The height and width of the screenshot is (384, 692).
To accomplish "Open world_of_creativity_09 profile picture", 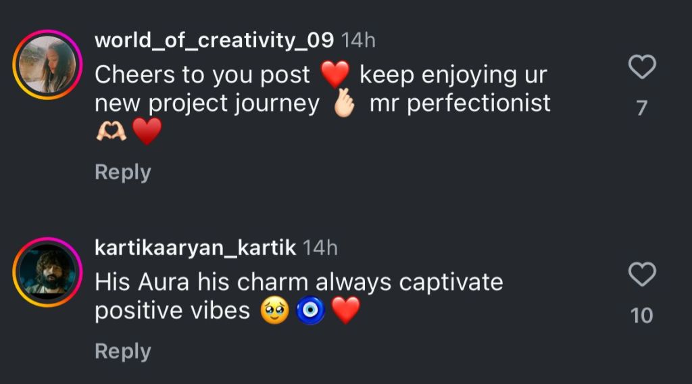I will pyautogui.click(x=47, y=65).
